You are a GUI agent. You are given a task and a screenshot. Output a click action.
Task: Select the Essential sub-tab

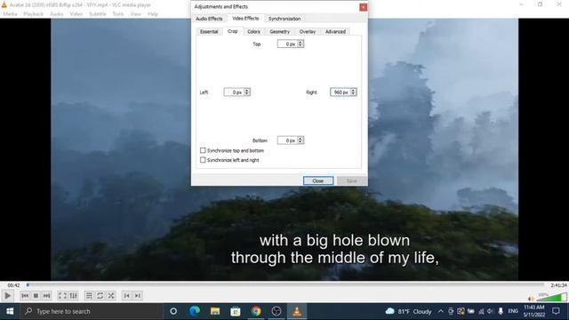209,32
